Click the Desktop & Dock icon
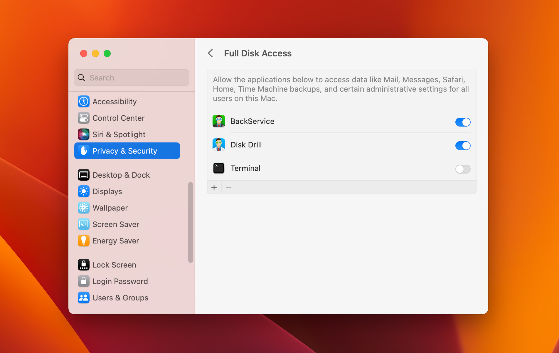Image resolution: width=559 pixels, height=353 pixels. [84, 175]
